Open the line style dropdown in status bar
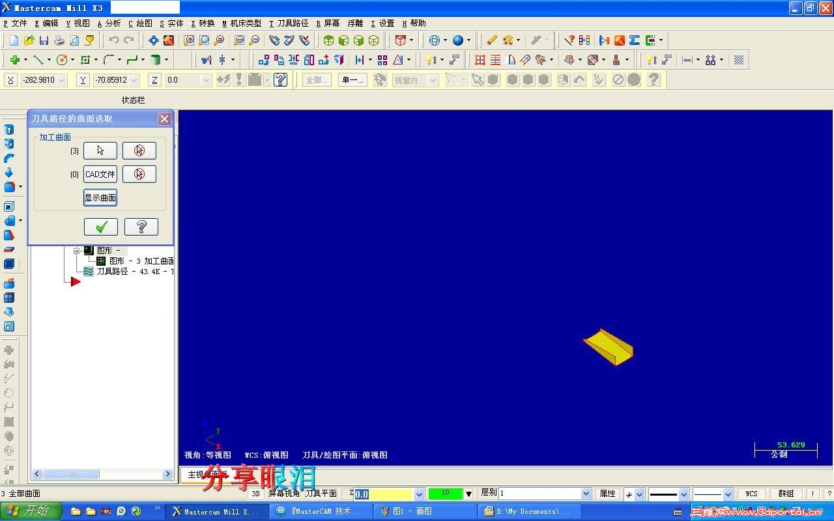Viewport: 834px width, 521px height. click(x=683, y=494)
